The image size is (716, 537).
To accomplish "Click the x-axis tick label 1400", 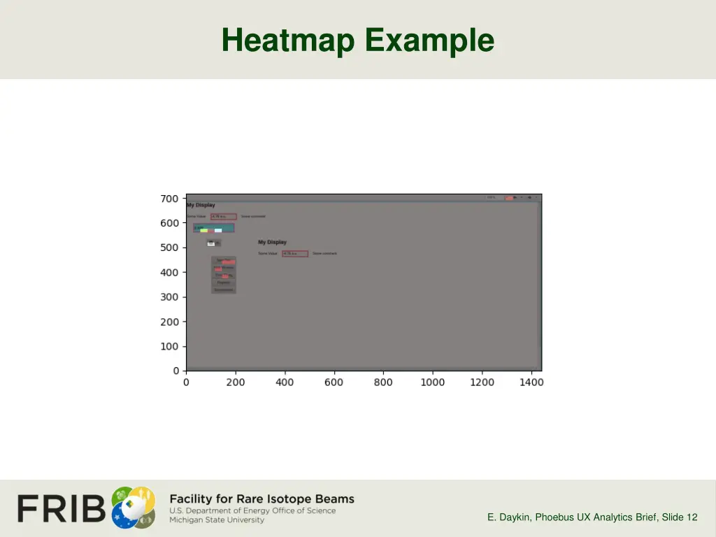I will tap(531, 382).
